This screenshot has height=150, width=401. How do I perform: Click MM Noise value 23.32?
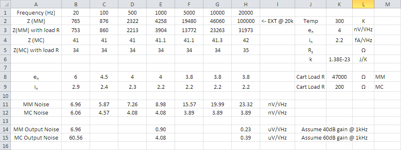(x=246, y=105)
